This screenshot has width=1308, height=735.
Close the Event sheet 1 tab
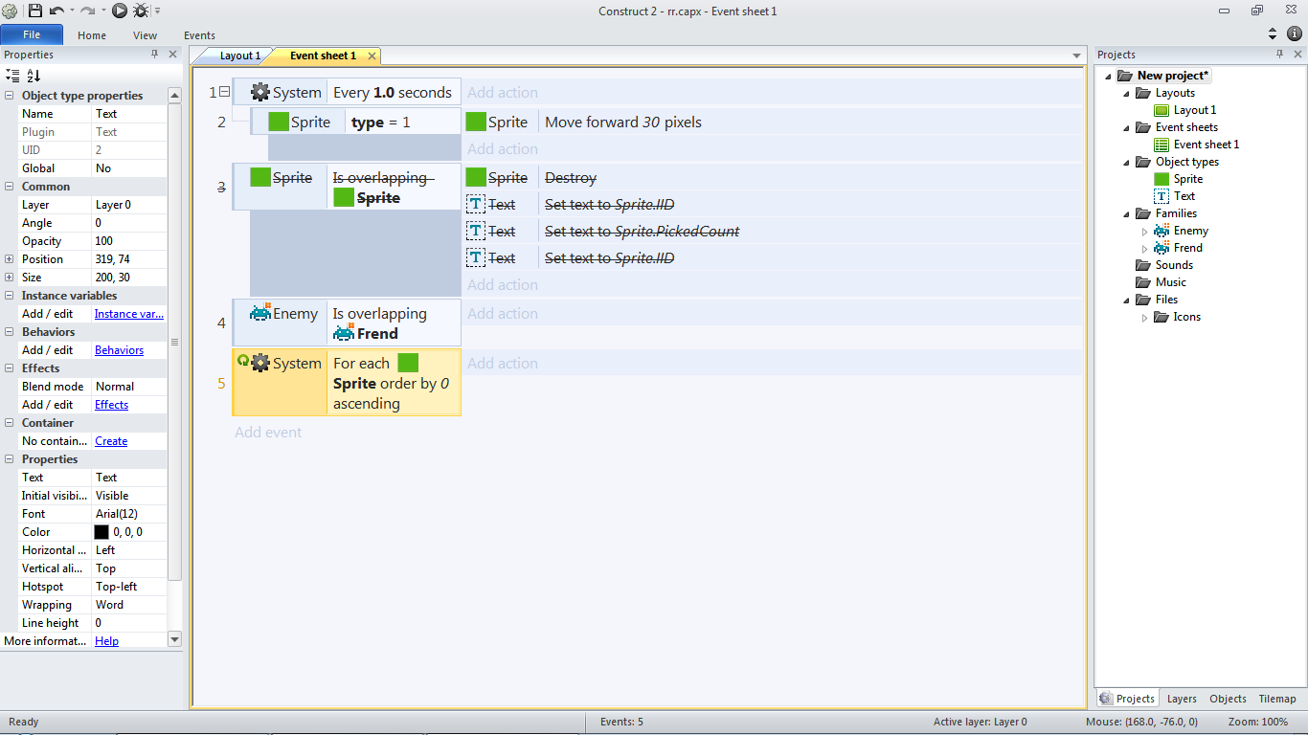372,56
